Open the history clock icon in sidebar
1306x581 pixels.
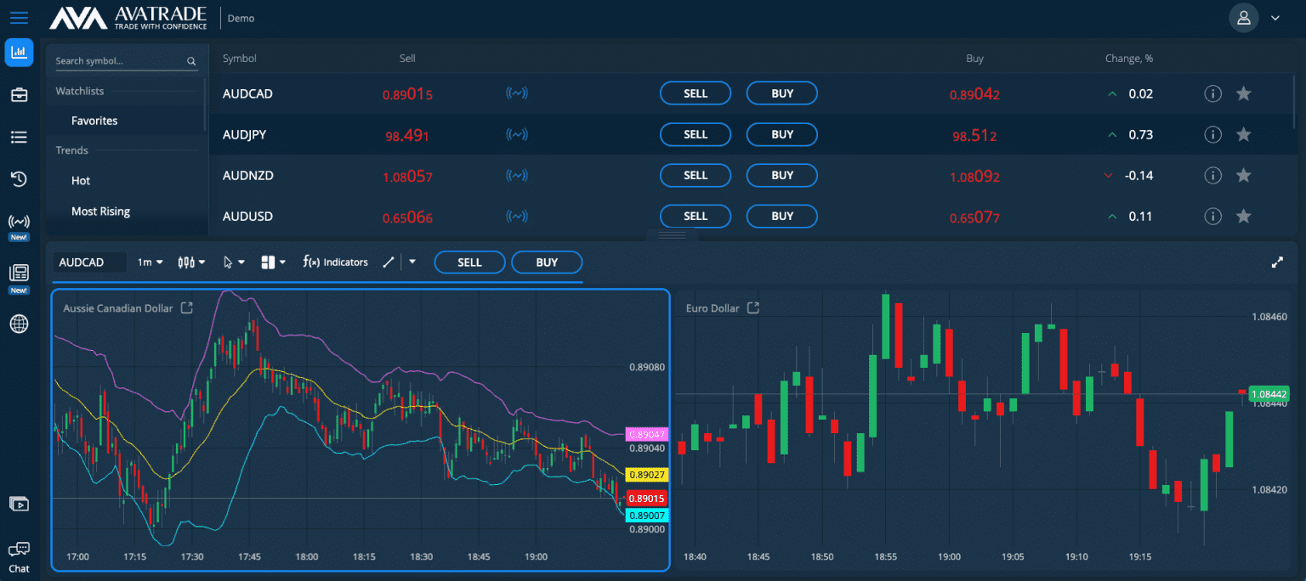point(19,179)
